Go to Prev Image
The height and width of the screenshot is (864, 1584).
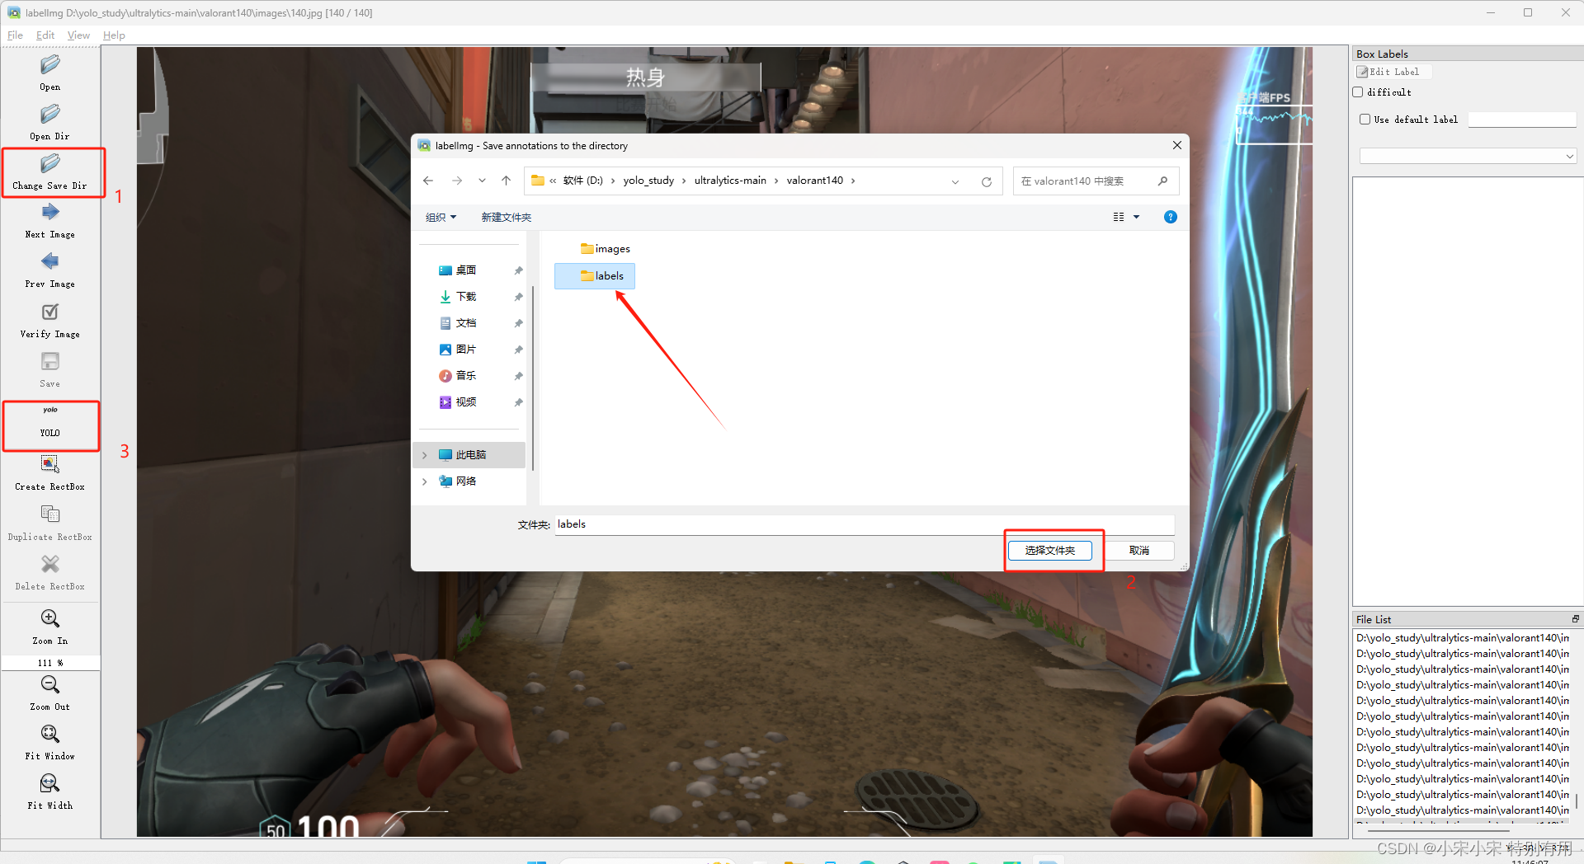(x=50, y=270)
